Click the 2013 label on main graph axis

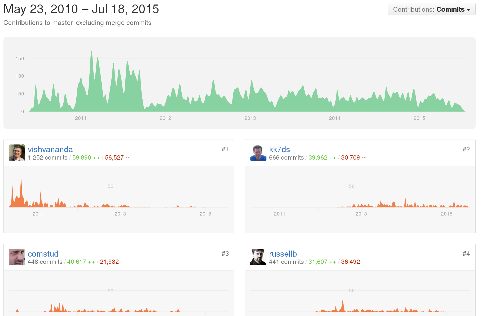click(x=250, y=118)
